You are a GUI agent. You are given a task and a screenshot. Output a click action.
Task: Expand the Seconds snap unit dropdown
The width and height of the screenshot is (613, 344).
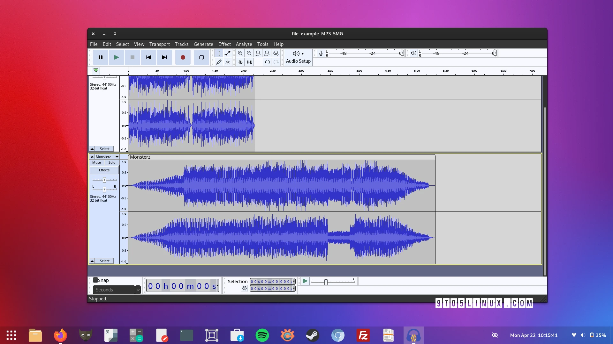(x=138, y=290)
